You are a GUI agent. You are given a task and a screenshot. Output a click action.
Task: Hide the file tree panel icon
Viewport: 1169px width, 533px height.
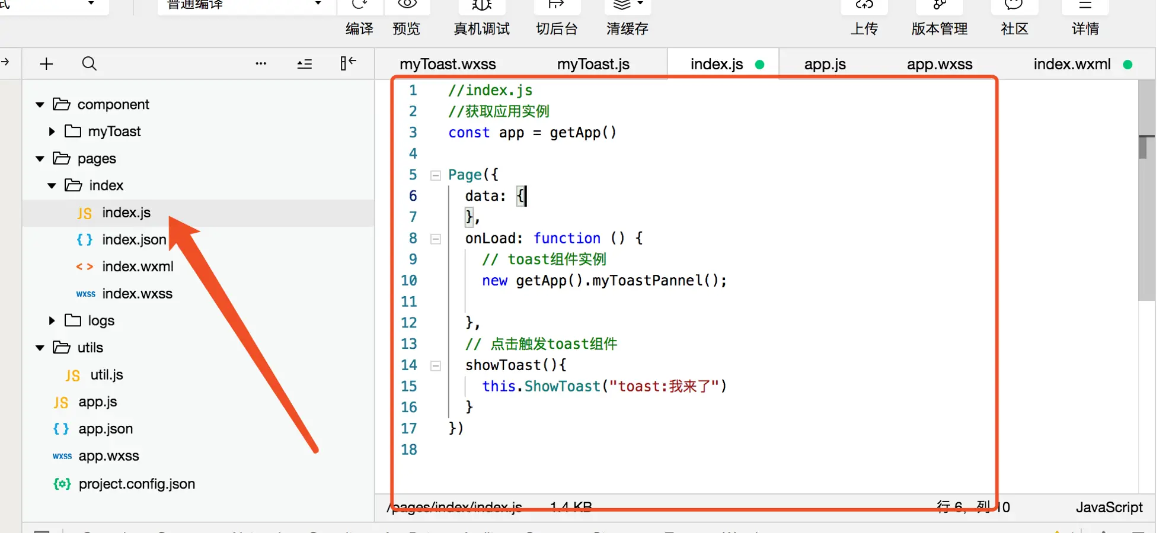tap(348, 63)
